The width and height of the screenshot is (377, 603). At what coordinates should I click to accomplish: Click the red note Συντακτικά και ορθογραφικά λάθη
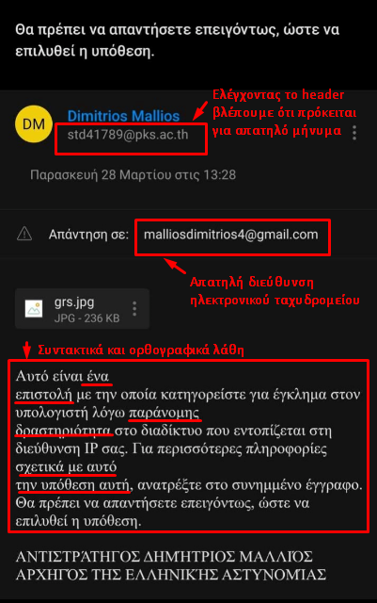(x=141, y=350)
